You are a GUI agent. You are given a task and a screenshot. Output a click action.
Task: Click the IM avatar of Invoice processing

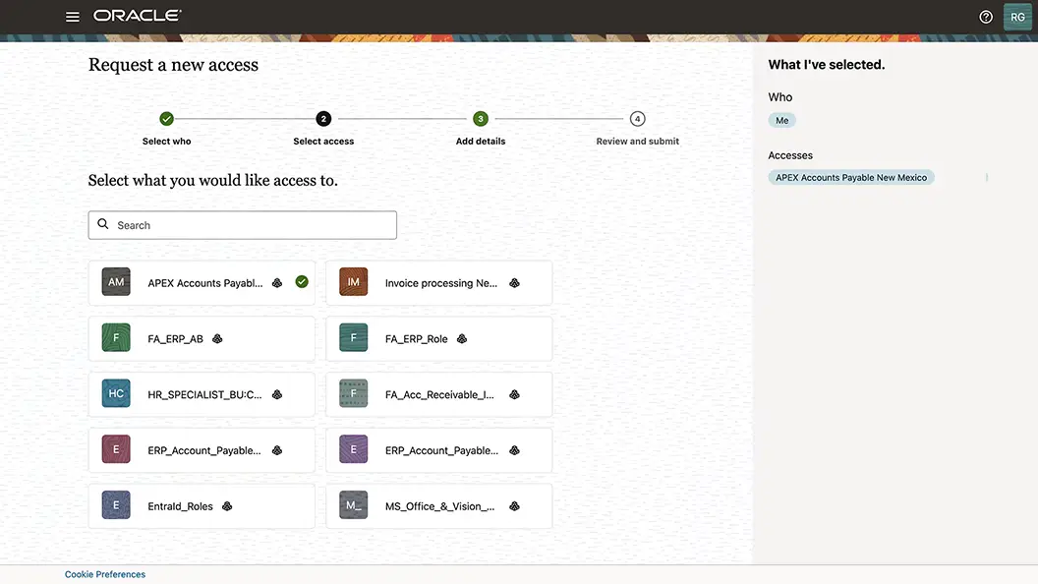(x=354, y=282)
